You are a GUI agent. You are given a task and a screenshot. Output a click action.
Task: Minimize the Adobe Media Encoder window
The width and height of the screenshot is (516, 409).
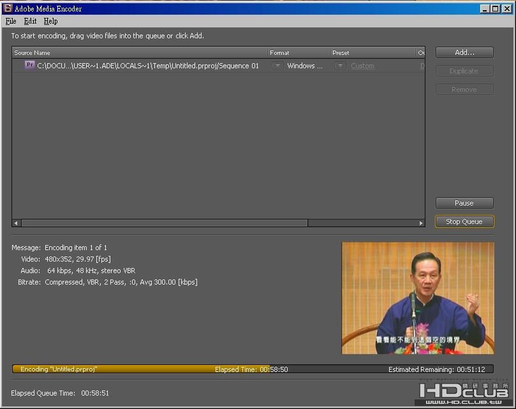tap(484, 9)
